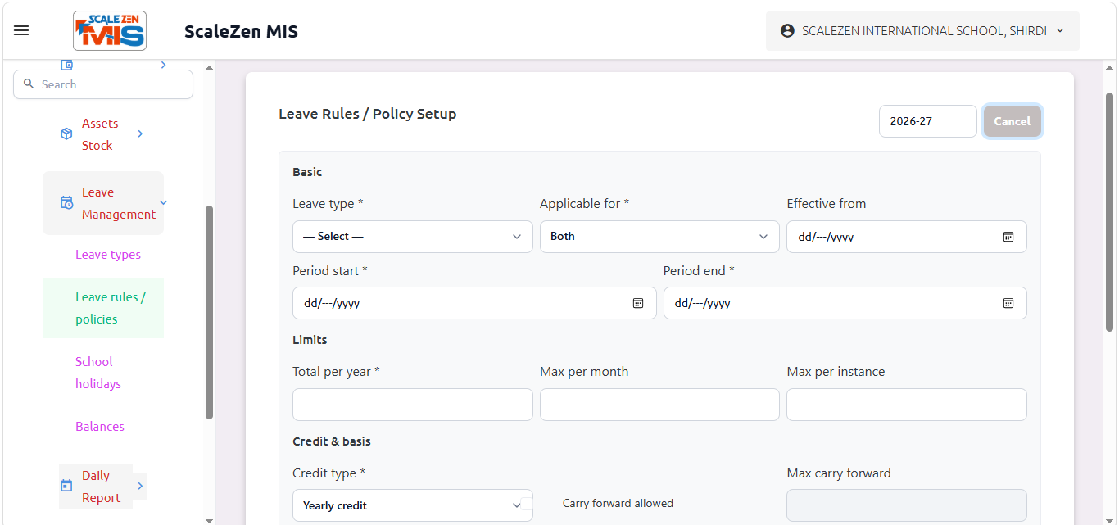
Task: Click the ScaleZen MIS title text
Action: (241, 31)
